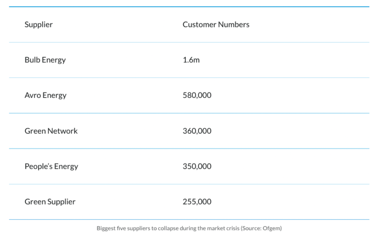The height and width of the screenshot is (237, 380).
Task: Select the Green Network cell
Action: pyautogui.click(x=51, y=131)
